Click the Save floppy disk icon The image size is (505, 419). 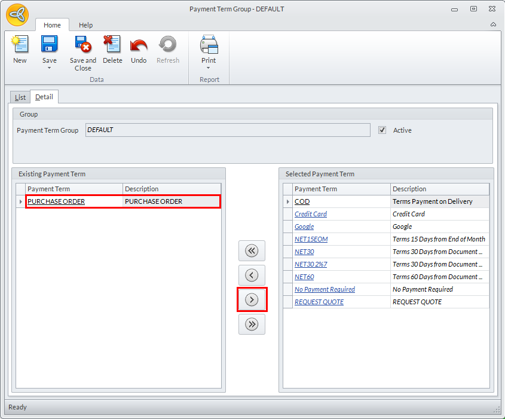(49, 45)
